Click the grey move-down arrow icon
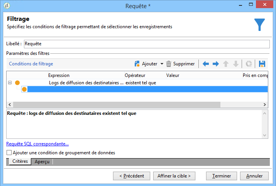Image resolution: width=276 pixels, height=186 pixels. 236,64
